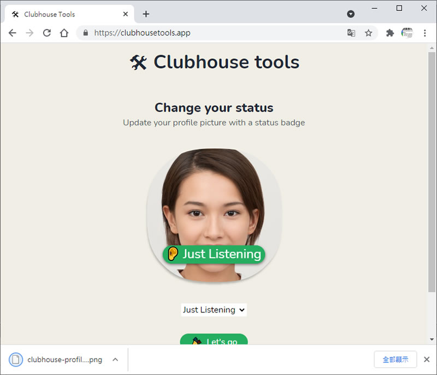Screen dimensions: 437x375
Task: Click the Just Listening badge on photo
Action: pos(214,254)
